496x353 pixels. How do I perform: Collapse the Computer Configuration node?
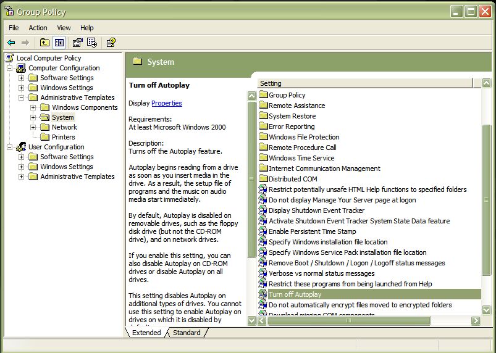pyautogui.click(x=10, y=68)
